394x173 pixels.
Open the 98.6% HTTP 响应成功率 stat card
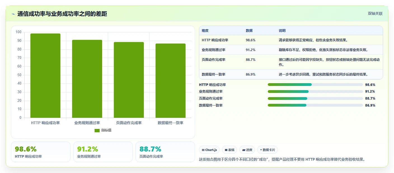[41, 152]
